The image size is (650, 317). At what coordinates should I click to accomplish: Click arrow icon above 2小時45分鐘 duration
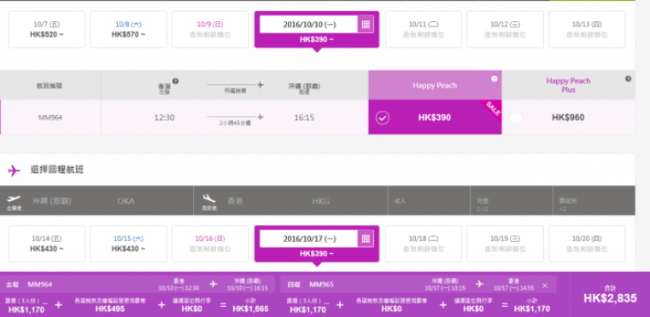point(235,117)
